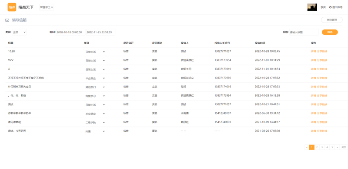
Task: Expand the 毕业就业 dropdown in the 17:07:52 row
Action: click(95, 78)
